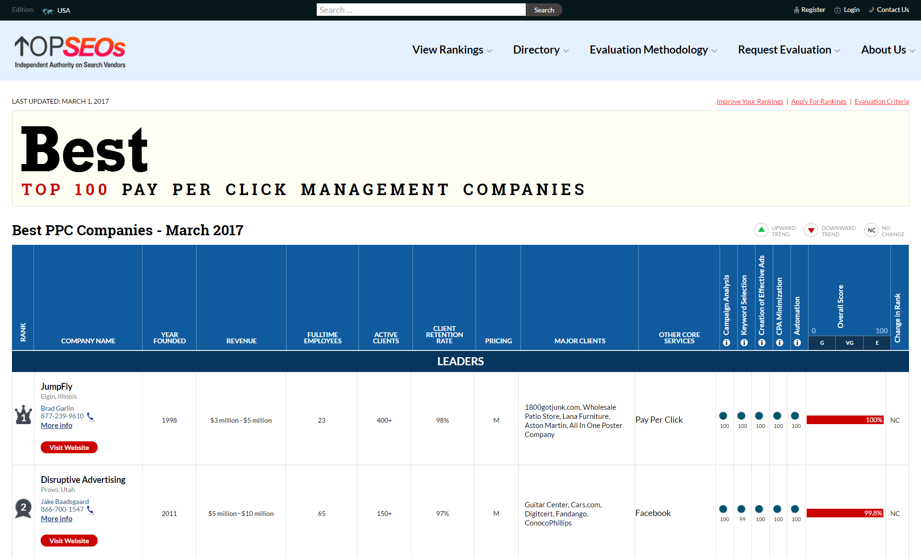Click Disruptive Advertising 99.8% score bar
Screen dimensions: 921x558
click(845, 513)
